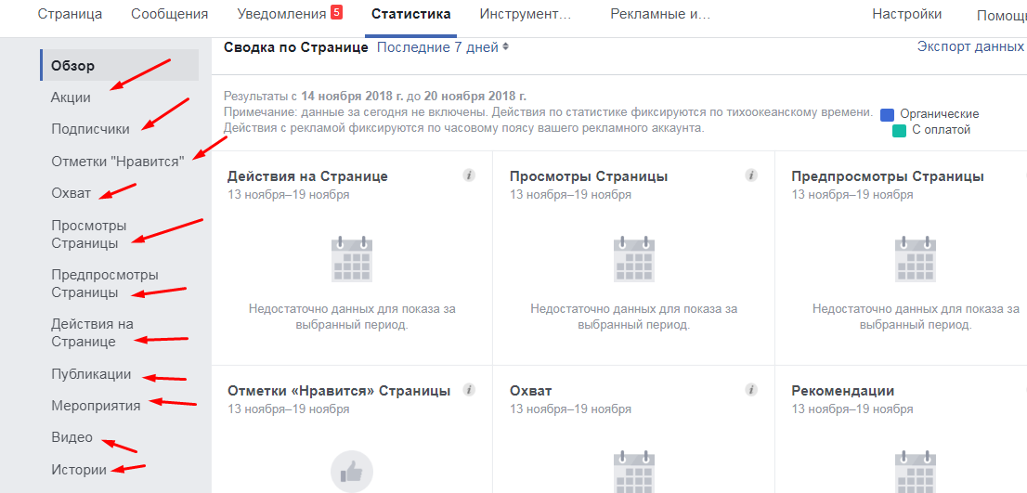Open Видео in the sidebar
Screen dimensions: 1027x493
(72, 437)
